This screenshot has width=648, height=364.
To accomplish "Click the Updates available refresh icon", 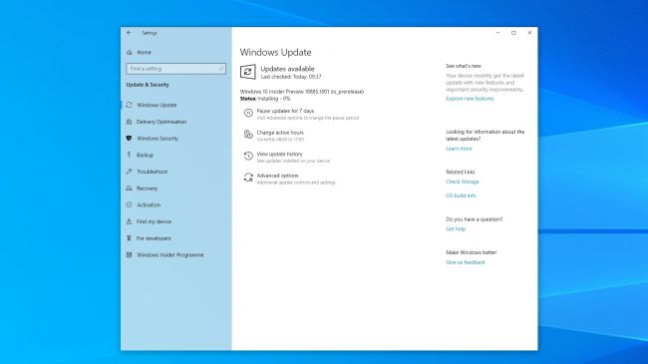I will pos(247,72).
